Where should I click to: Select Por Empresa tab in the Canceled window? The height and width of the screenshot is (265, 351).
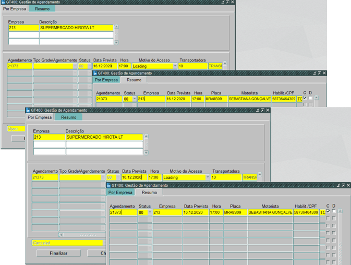tap(40, 117)
